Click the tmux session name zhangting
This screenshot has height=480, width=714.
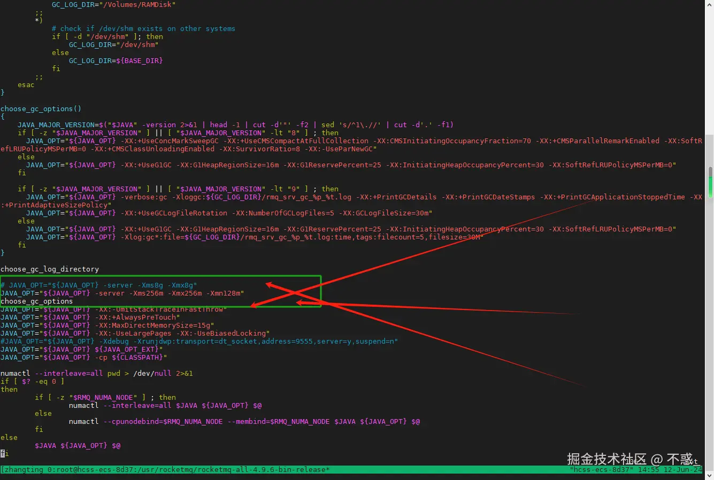24,470
